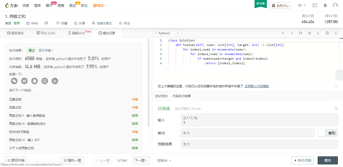Open the 题解(426) tab
Viewport: 343px width, 167px height.
coord(76,33)
